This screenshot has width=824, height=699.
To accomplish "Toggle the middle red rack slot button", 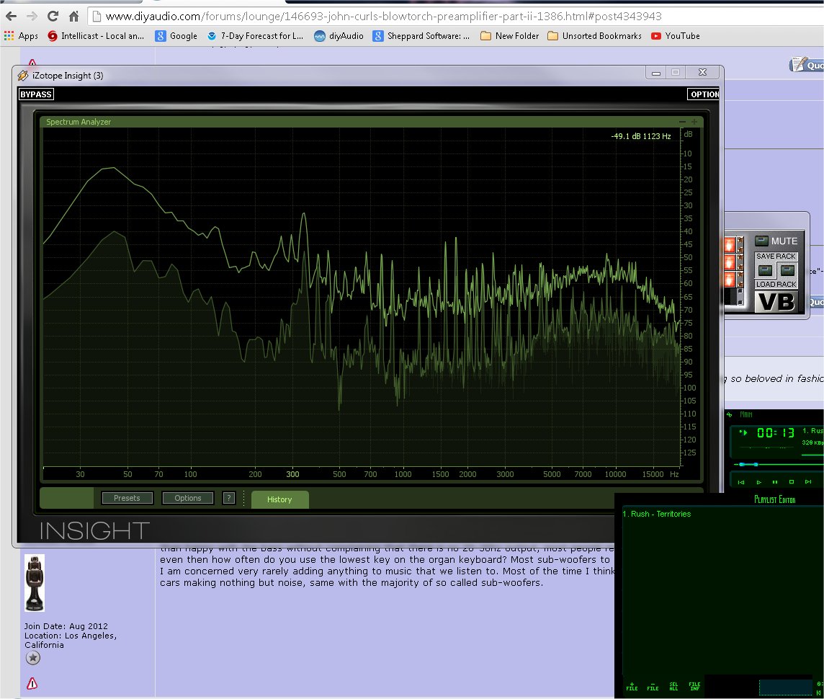I will (x=730, y=261).
